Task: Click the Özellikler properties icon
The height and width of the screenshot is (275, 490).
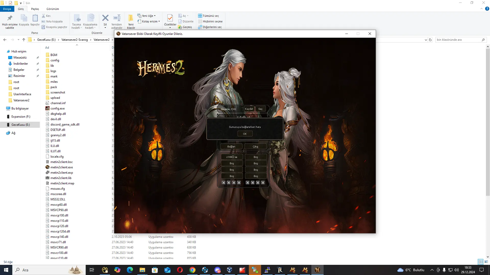Action: coord(170,18)
